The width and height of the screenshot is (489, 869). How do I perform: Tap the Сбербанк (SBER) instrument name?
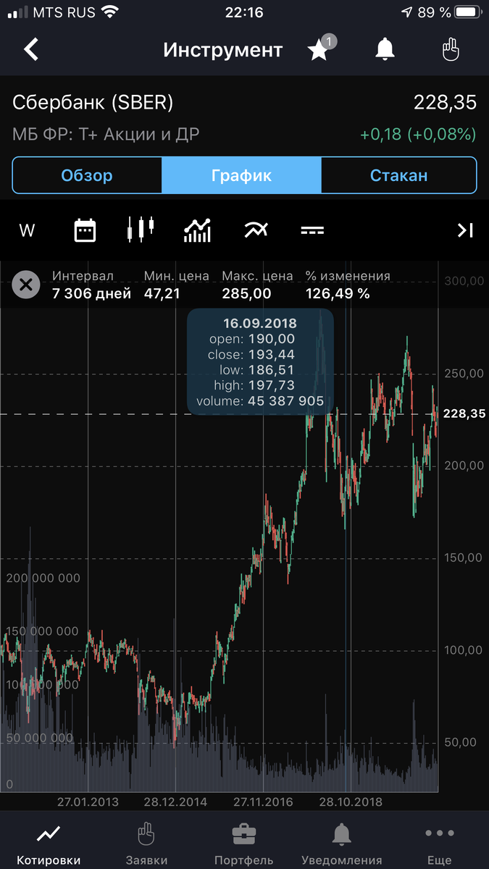(93, 103)
